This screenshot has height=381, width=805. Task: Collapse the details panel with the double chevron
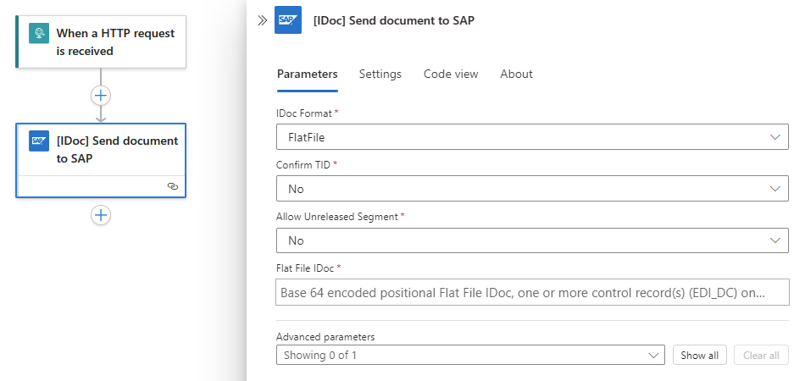[x=263, y=20]
